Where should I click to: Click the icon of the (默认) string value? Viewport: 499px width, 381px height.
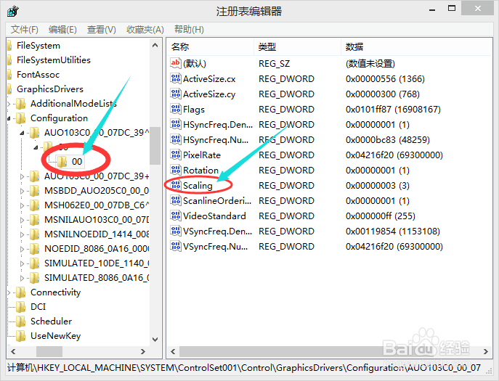(x=175, y=63)
